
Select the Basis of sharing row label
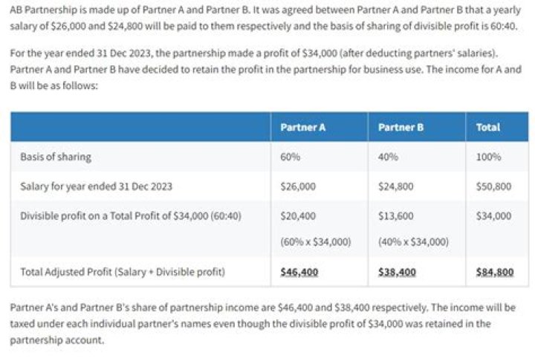[56, 157]
